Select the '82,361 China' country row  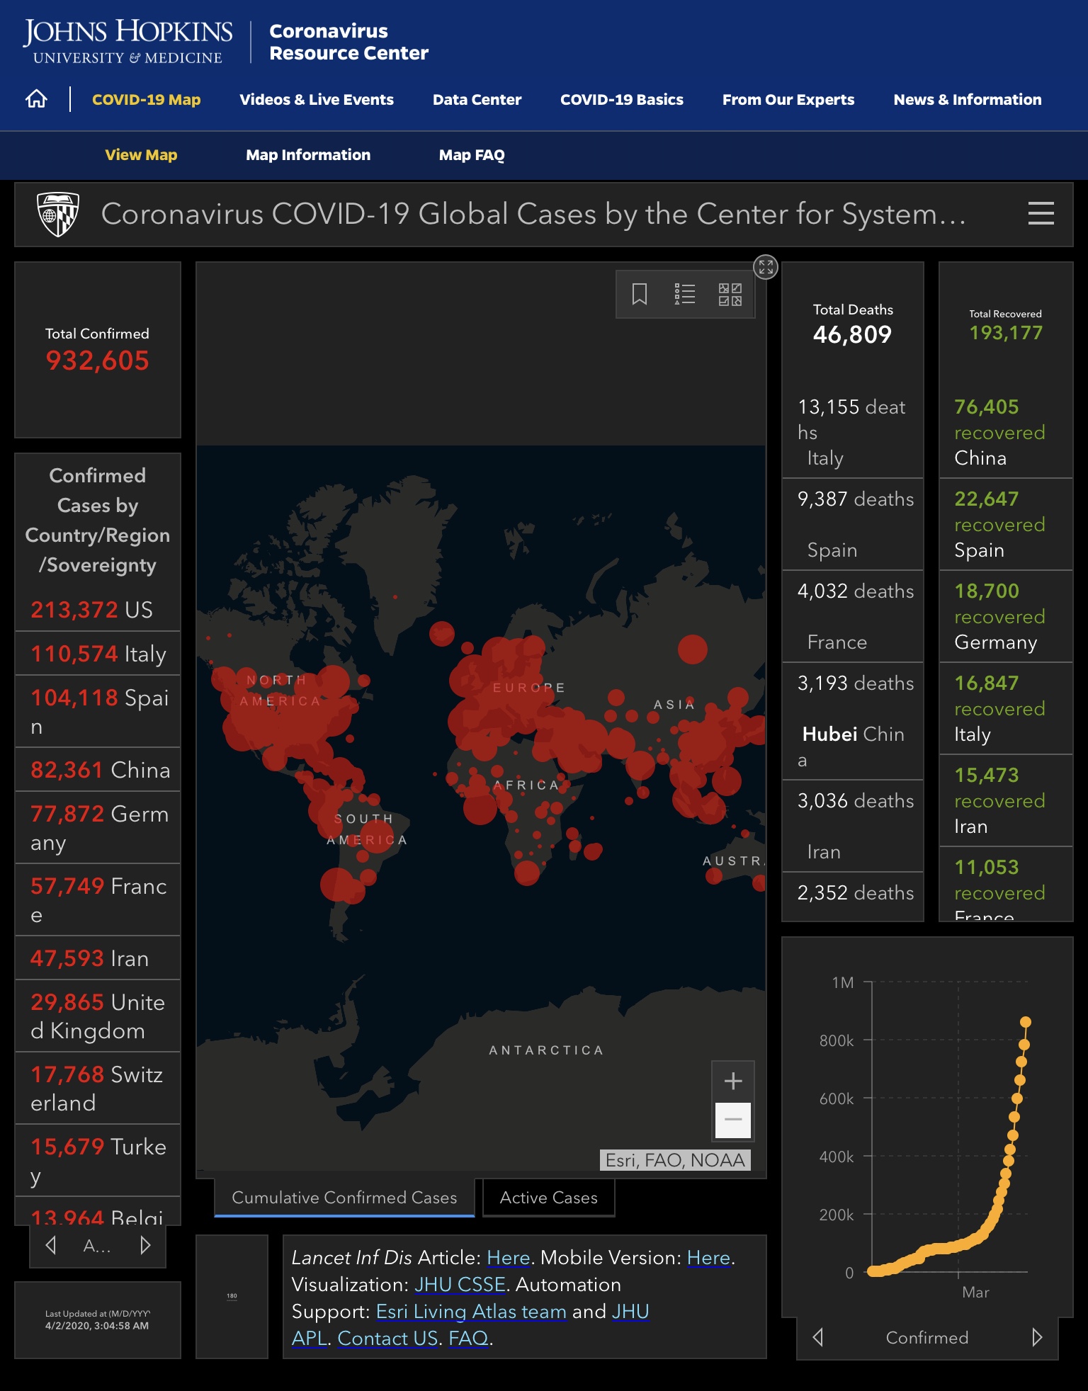pyautogui.click(x=98, y=770)
